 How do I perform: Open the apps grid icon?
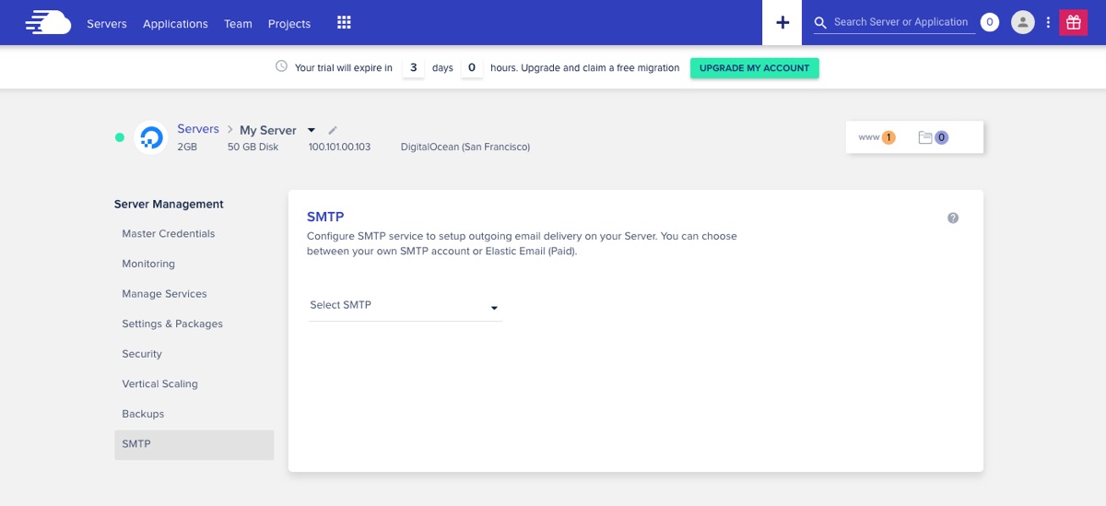click(x=344, y=23)
